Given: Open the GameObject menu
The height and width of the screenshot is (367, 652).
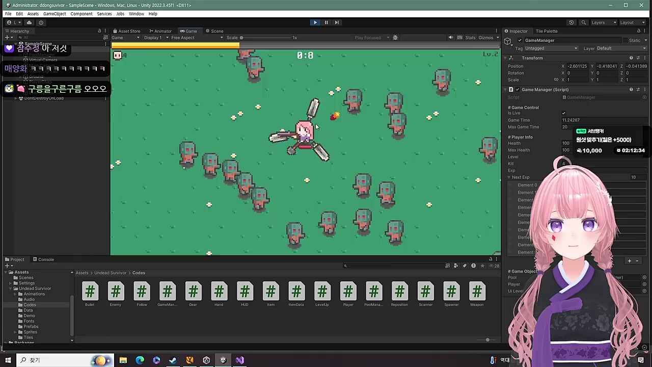Looking at the screenshot, I should 55,14.
